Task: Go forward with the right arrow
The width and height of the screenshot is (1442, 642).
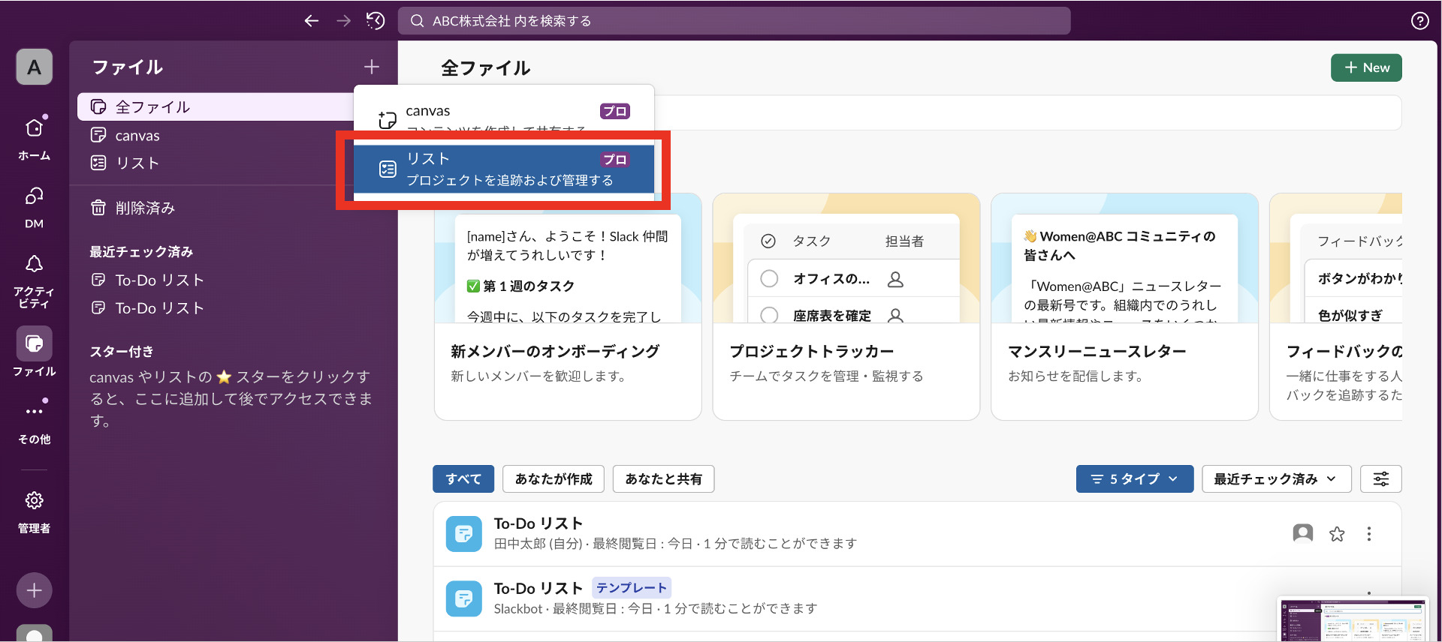Action: tap(344, 21)
